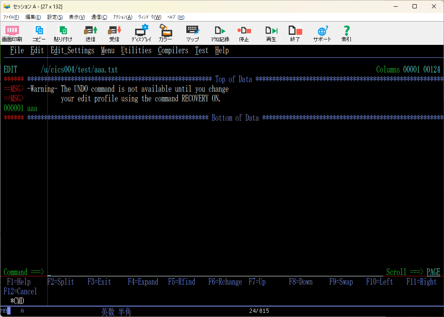The height and width of the screenshot is (317, 444).
Task: Open the Test pull-down
Action: [x=201, y=51]
